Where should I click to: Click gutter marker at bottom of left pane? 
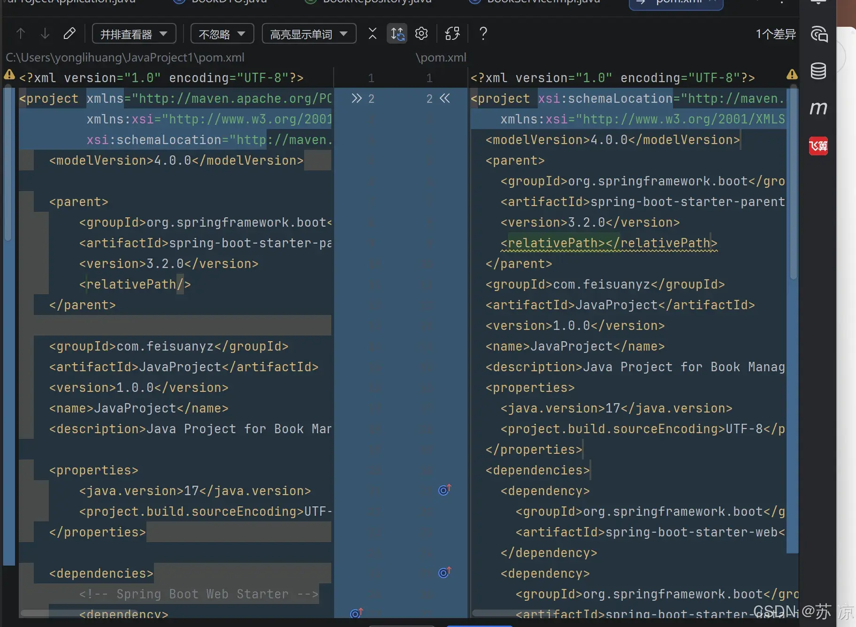pos(357,613)
